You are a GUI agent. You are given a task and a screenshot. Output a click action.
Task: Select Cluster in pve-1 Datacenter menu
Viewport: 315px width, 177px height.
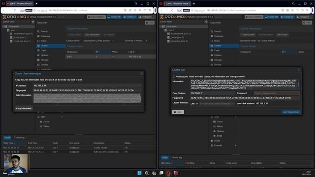(x=50, y=46)
